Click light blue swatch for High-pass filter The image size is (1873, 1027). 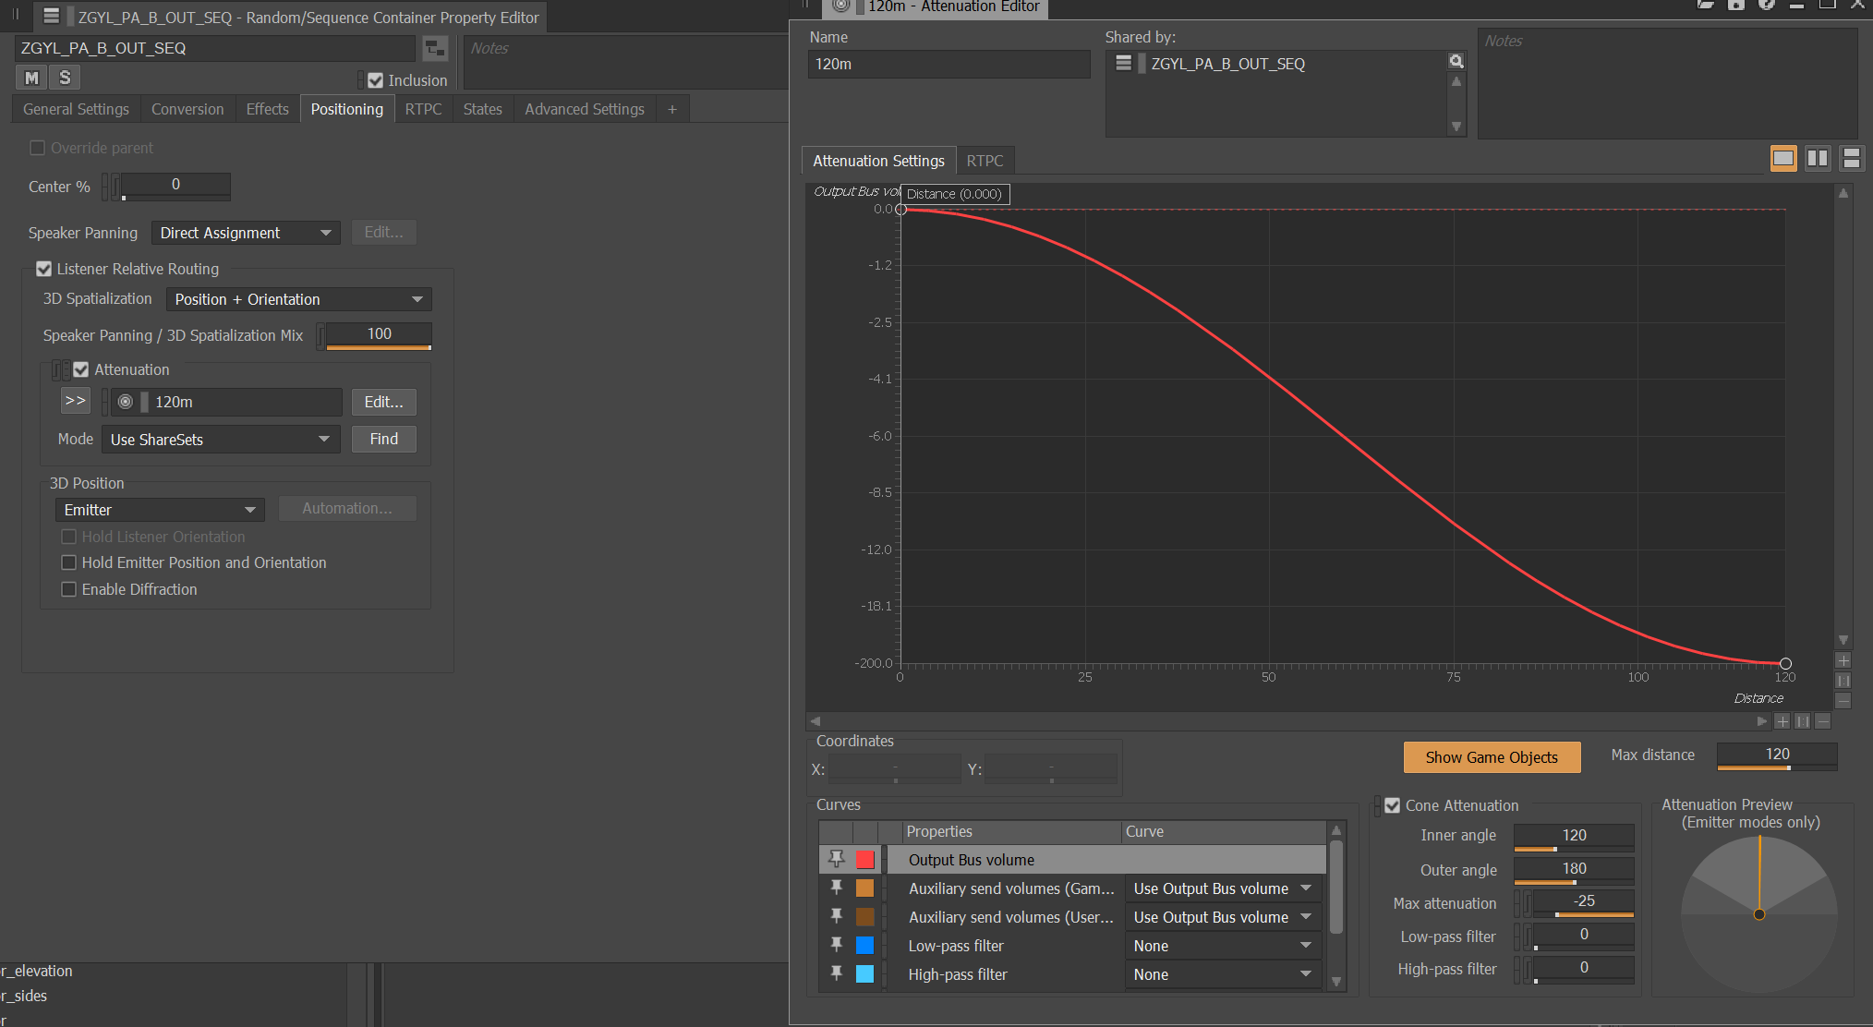pyautogui.click(x=864, y=974)
